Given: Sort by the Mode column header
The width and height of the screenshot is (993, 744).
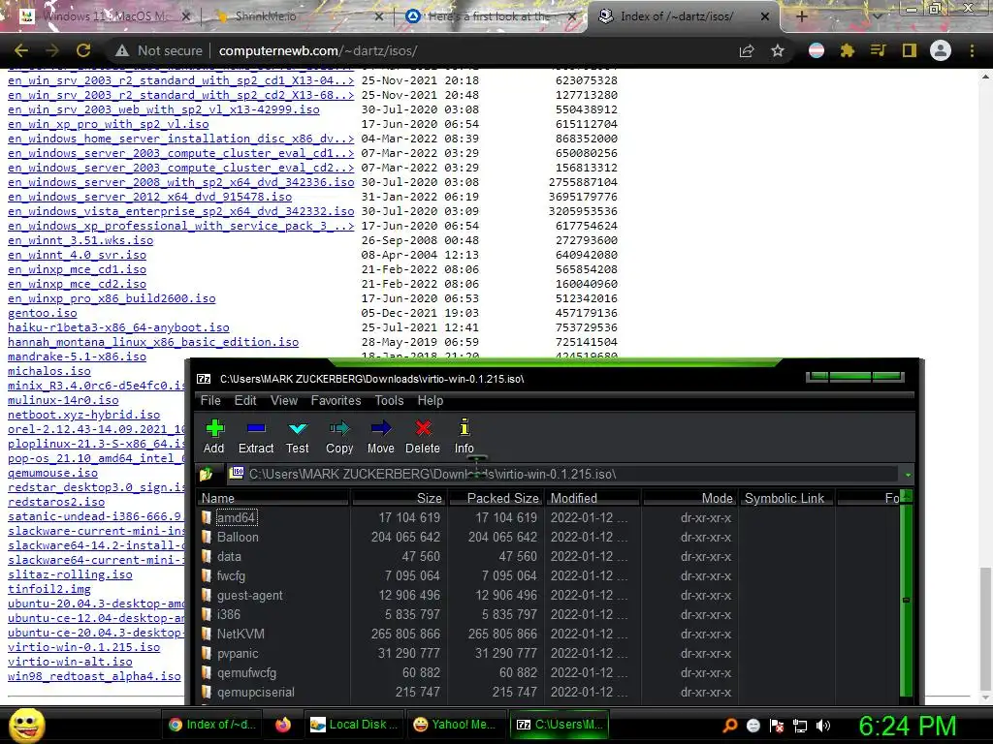Looking at the screenshot, I should pyautogui.click(x=690, y=498).
